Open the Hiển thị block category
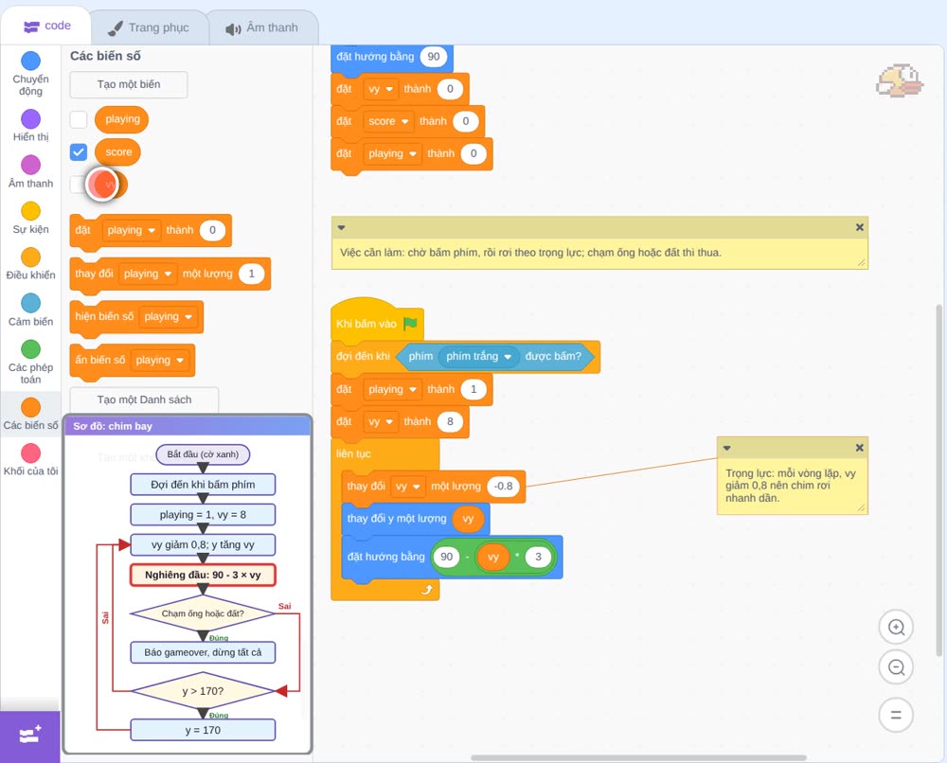The height and width of the screenshot is (763, 947). click(30, 126)
